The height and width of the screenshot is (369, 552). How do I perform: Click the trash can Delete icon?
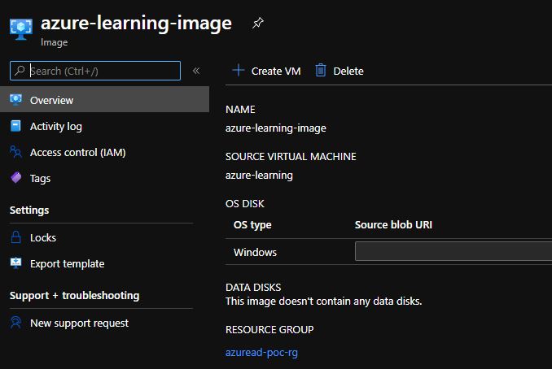321,70
